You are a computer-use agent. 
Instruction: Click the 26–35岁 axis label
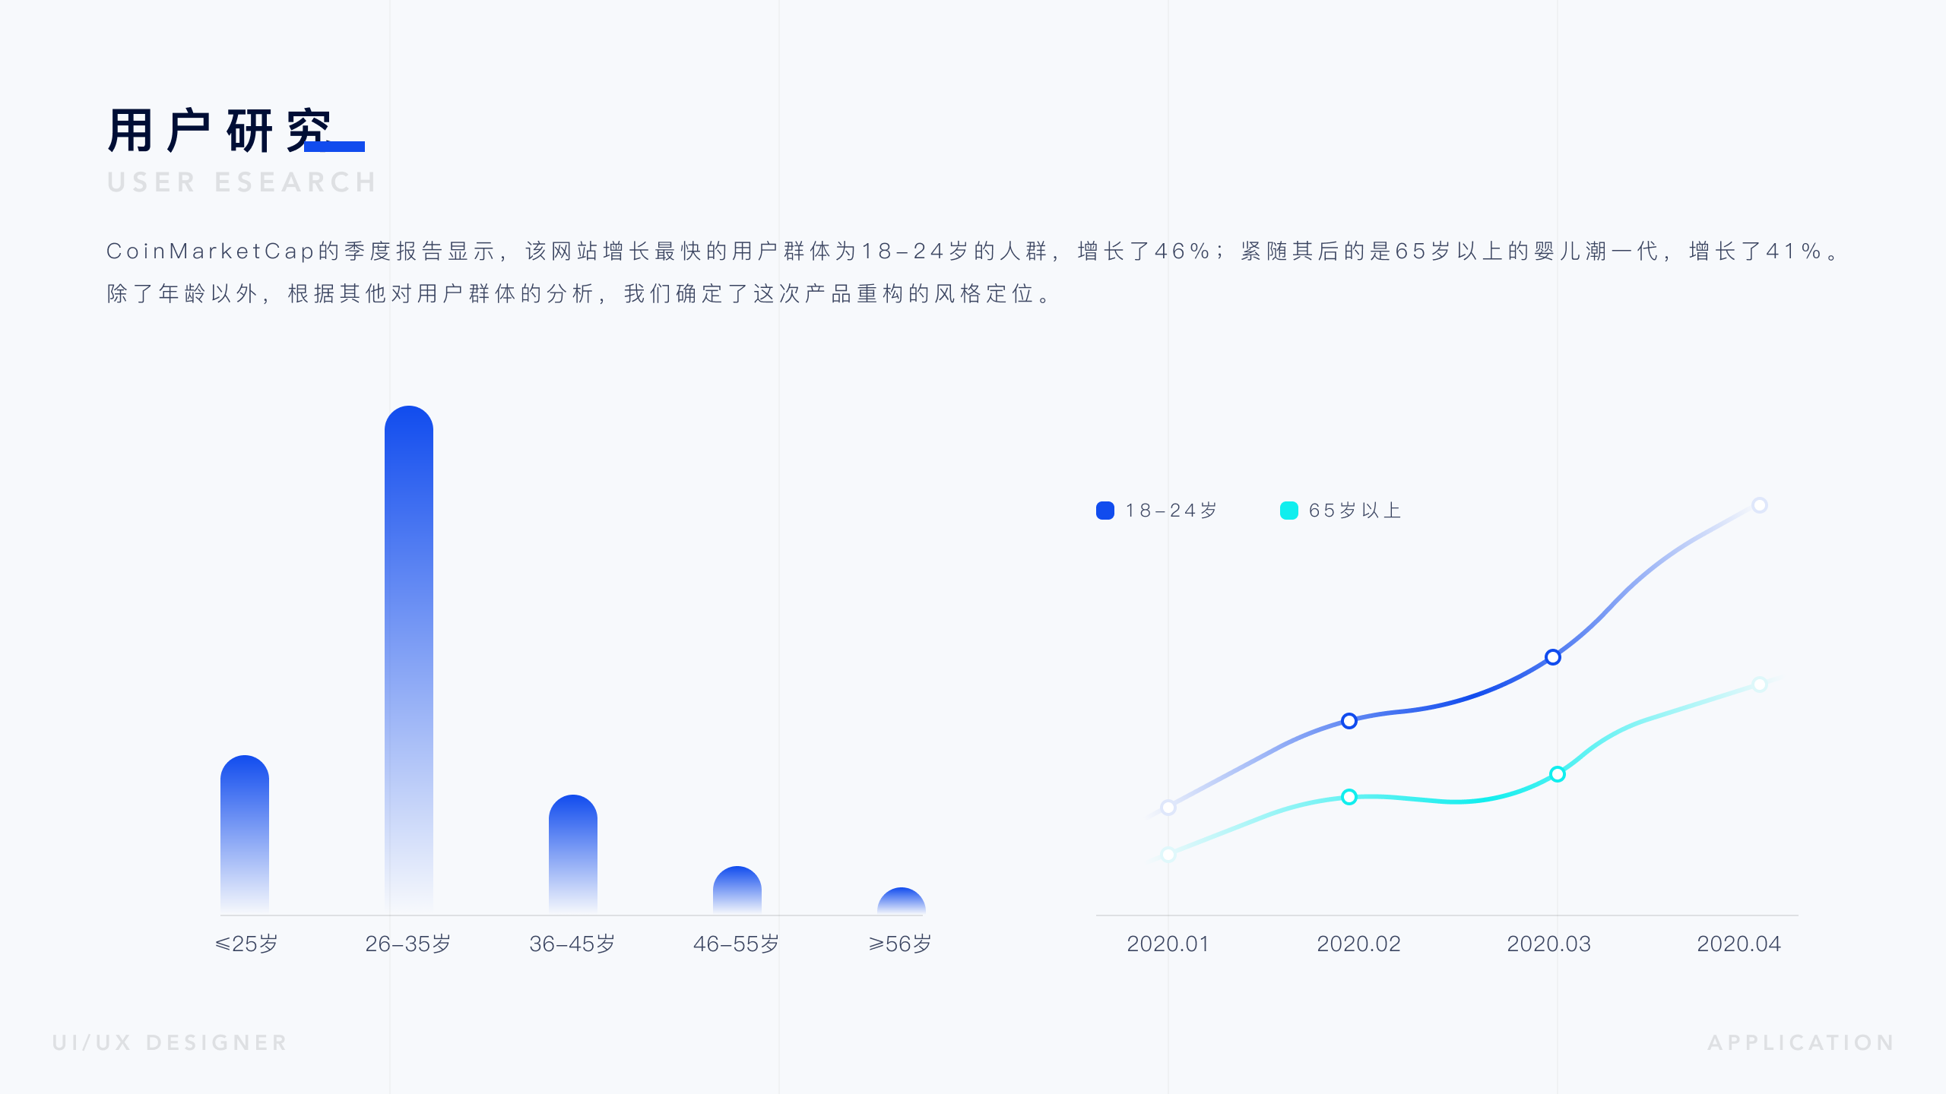tap(408, 944)
